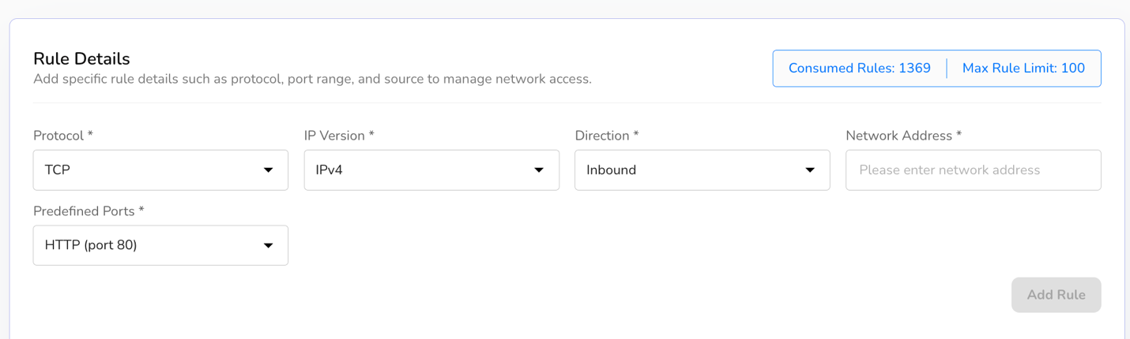The image size is (1130, 339).
Task: Click the vertical divider in rules counter box
Action: (947, 69)
